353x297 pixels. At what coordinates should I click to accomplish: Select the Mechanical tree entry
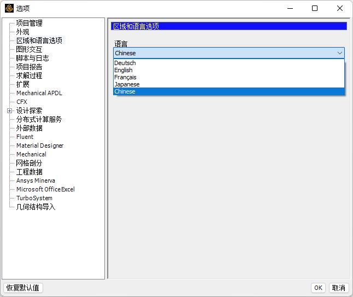pyautogui.click(x=31, y=154)
